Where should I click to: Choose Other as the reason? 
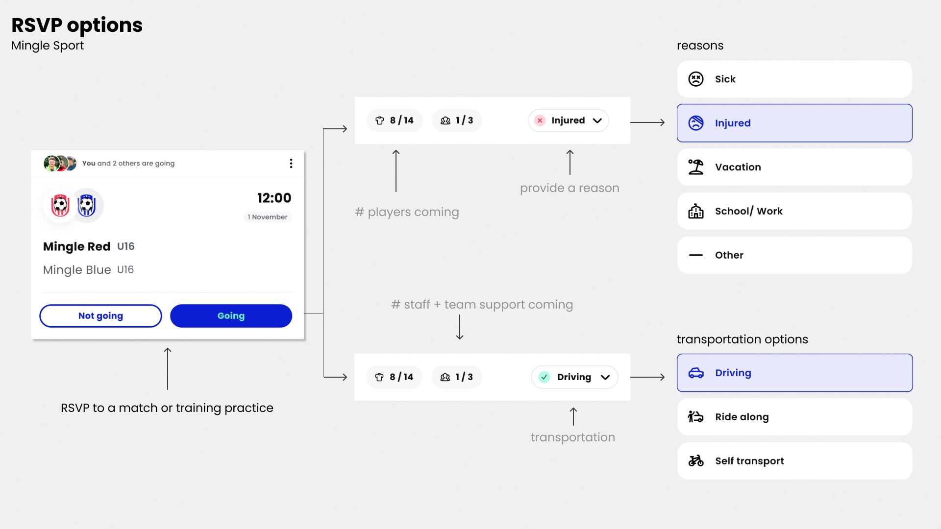tap(794, 255)
